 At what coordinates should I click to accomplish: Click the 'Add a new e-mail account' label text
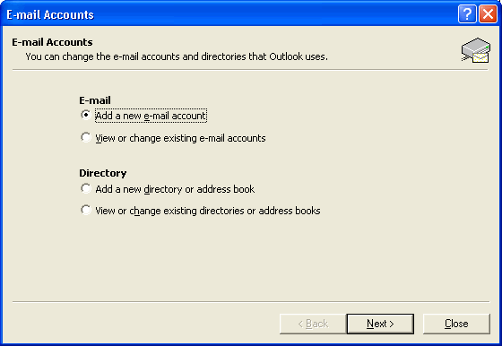151,116
